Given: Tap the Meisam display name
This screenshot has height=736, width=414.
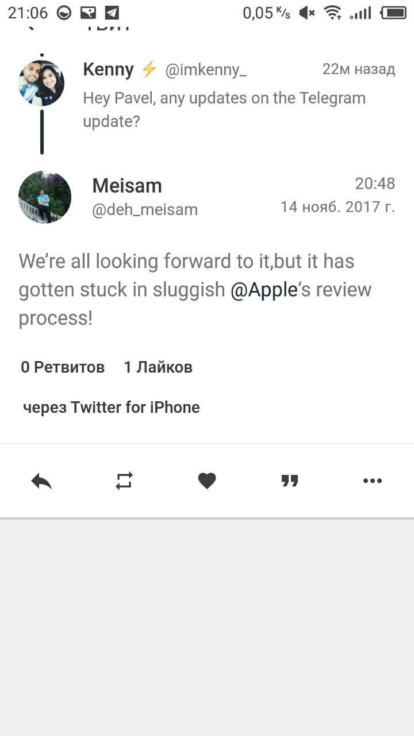Looking at the screenshot, I should click(x=127, y=186).
